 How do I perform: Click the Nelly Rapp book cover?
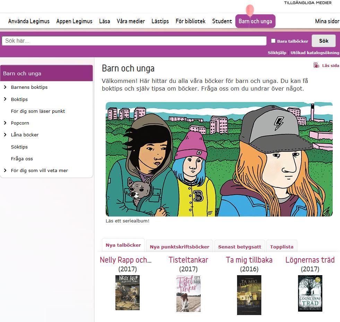point(128,293)
